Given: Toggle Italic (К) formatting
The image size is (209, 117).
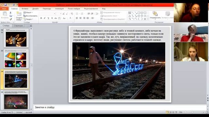Looking at the screenshot, I should (x=45, y=18).
